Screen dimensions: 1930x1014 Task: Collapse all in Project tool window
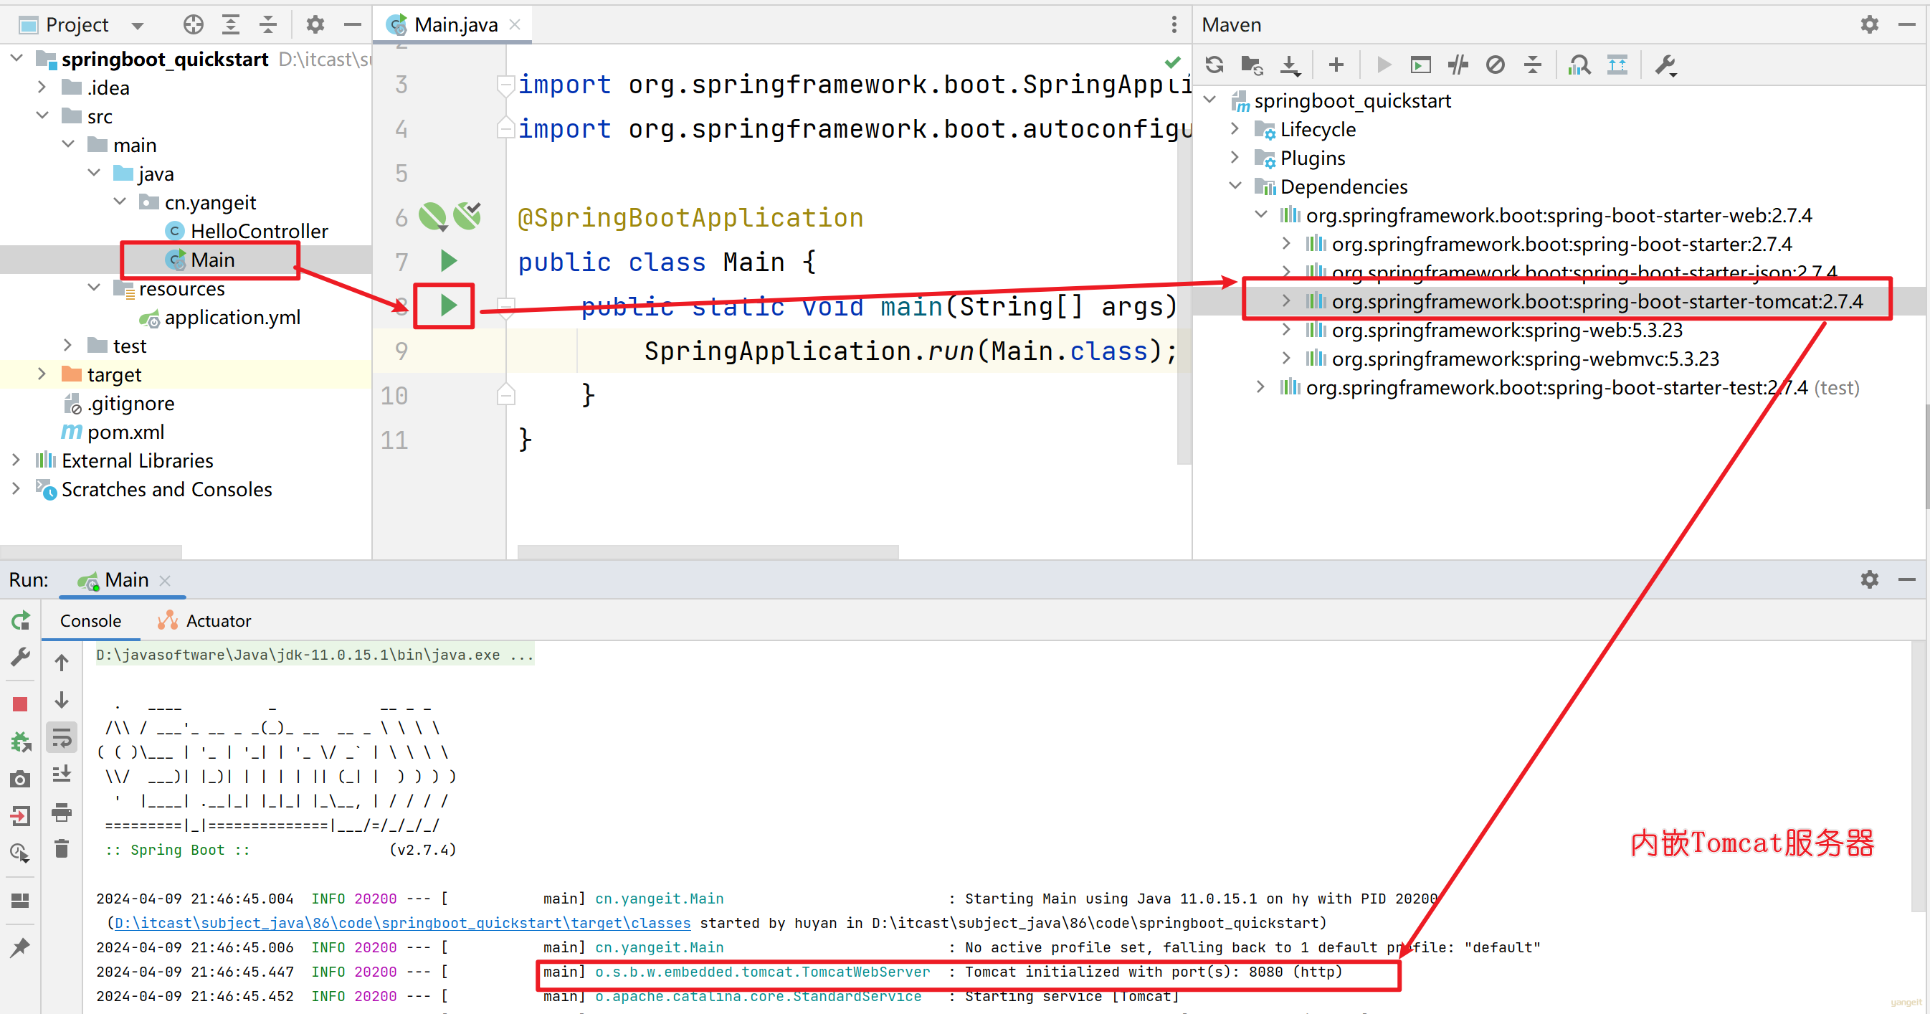[267, 24]
